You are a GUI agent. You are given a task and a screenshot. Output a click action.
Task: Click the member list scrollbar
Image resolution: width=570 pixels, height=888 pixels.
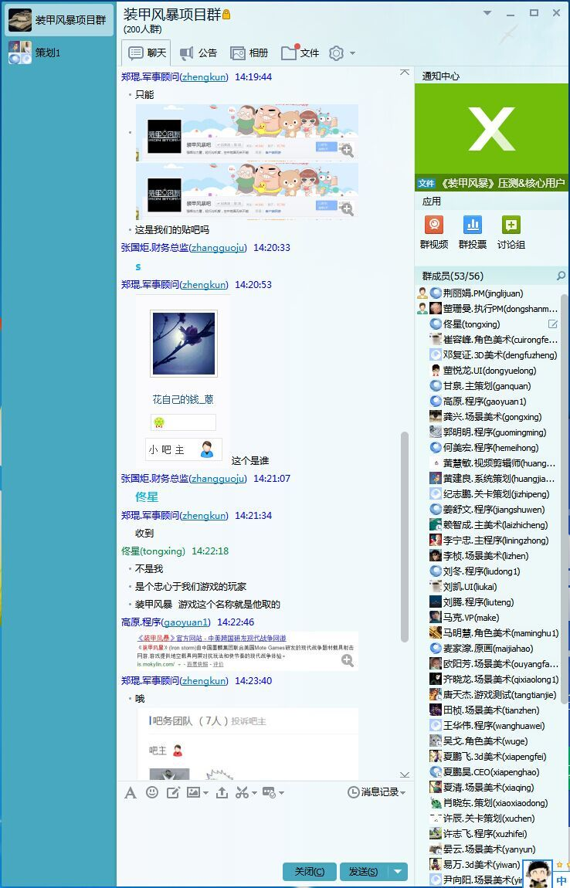[x=565, y=498]
